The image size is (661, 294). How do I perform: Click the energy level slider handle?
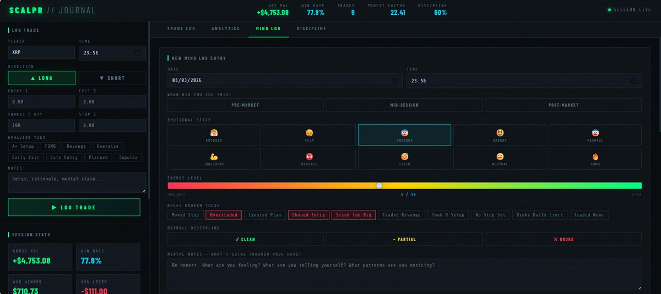(x=379, y=186)
